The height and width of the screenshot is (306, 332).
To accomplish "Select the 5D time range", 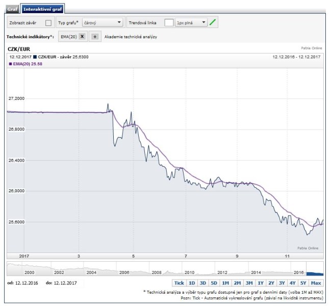I will (214, 283).
